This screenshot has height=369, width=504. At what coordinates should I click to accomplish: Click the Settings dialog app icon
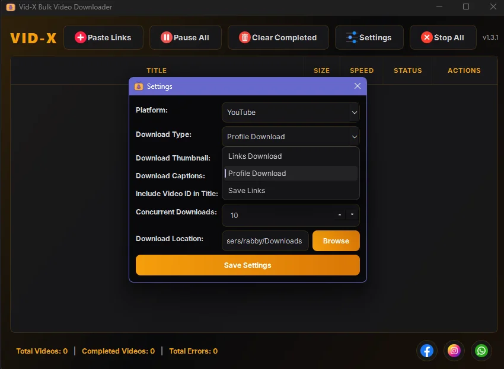[x=139, y=86]
